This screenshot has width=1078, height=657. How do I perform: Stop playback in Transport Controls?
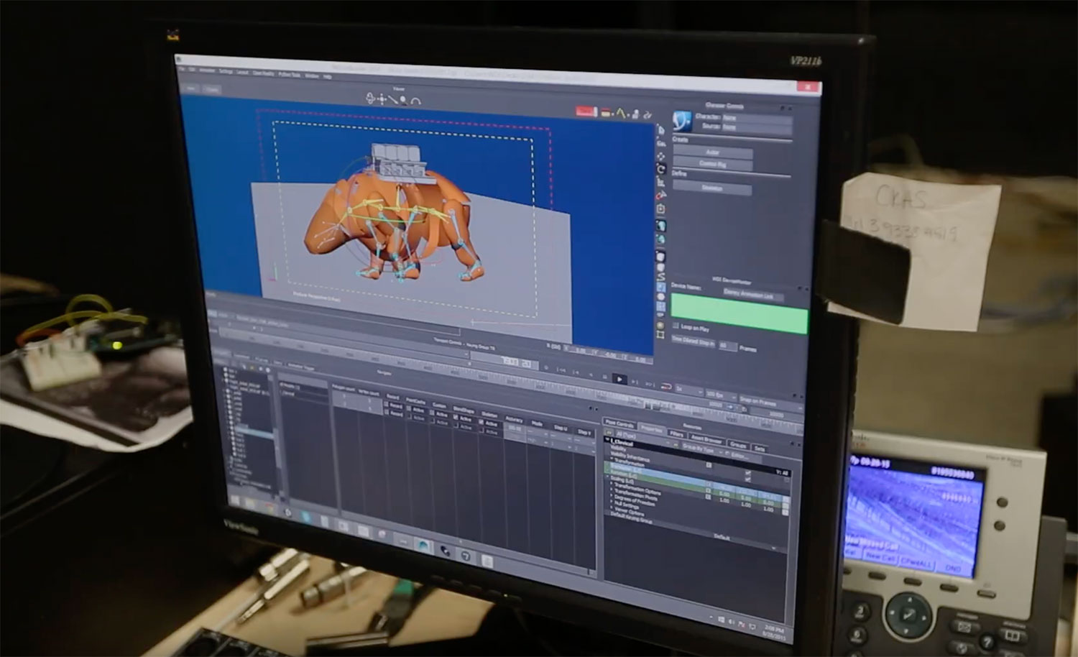click(604, 377)
